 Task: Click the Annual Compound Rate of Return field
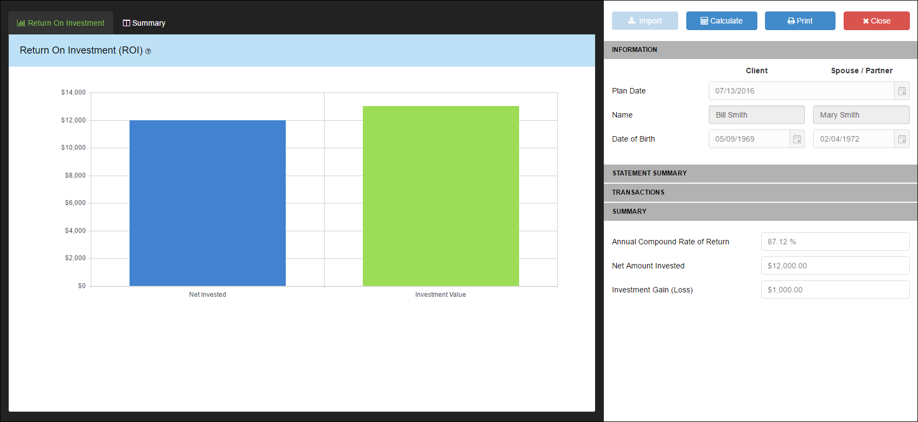(835, 242)
